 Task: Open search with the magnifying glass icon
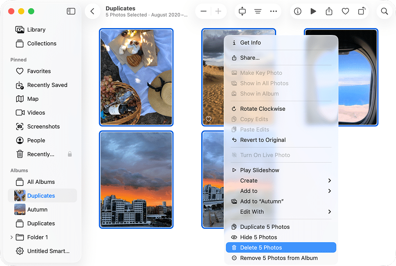click(x=384, y=11)
